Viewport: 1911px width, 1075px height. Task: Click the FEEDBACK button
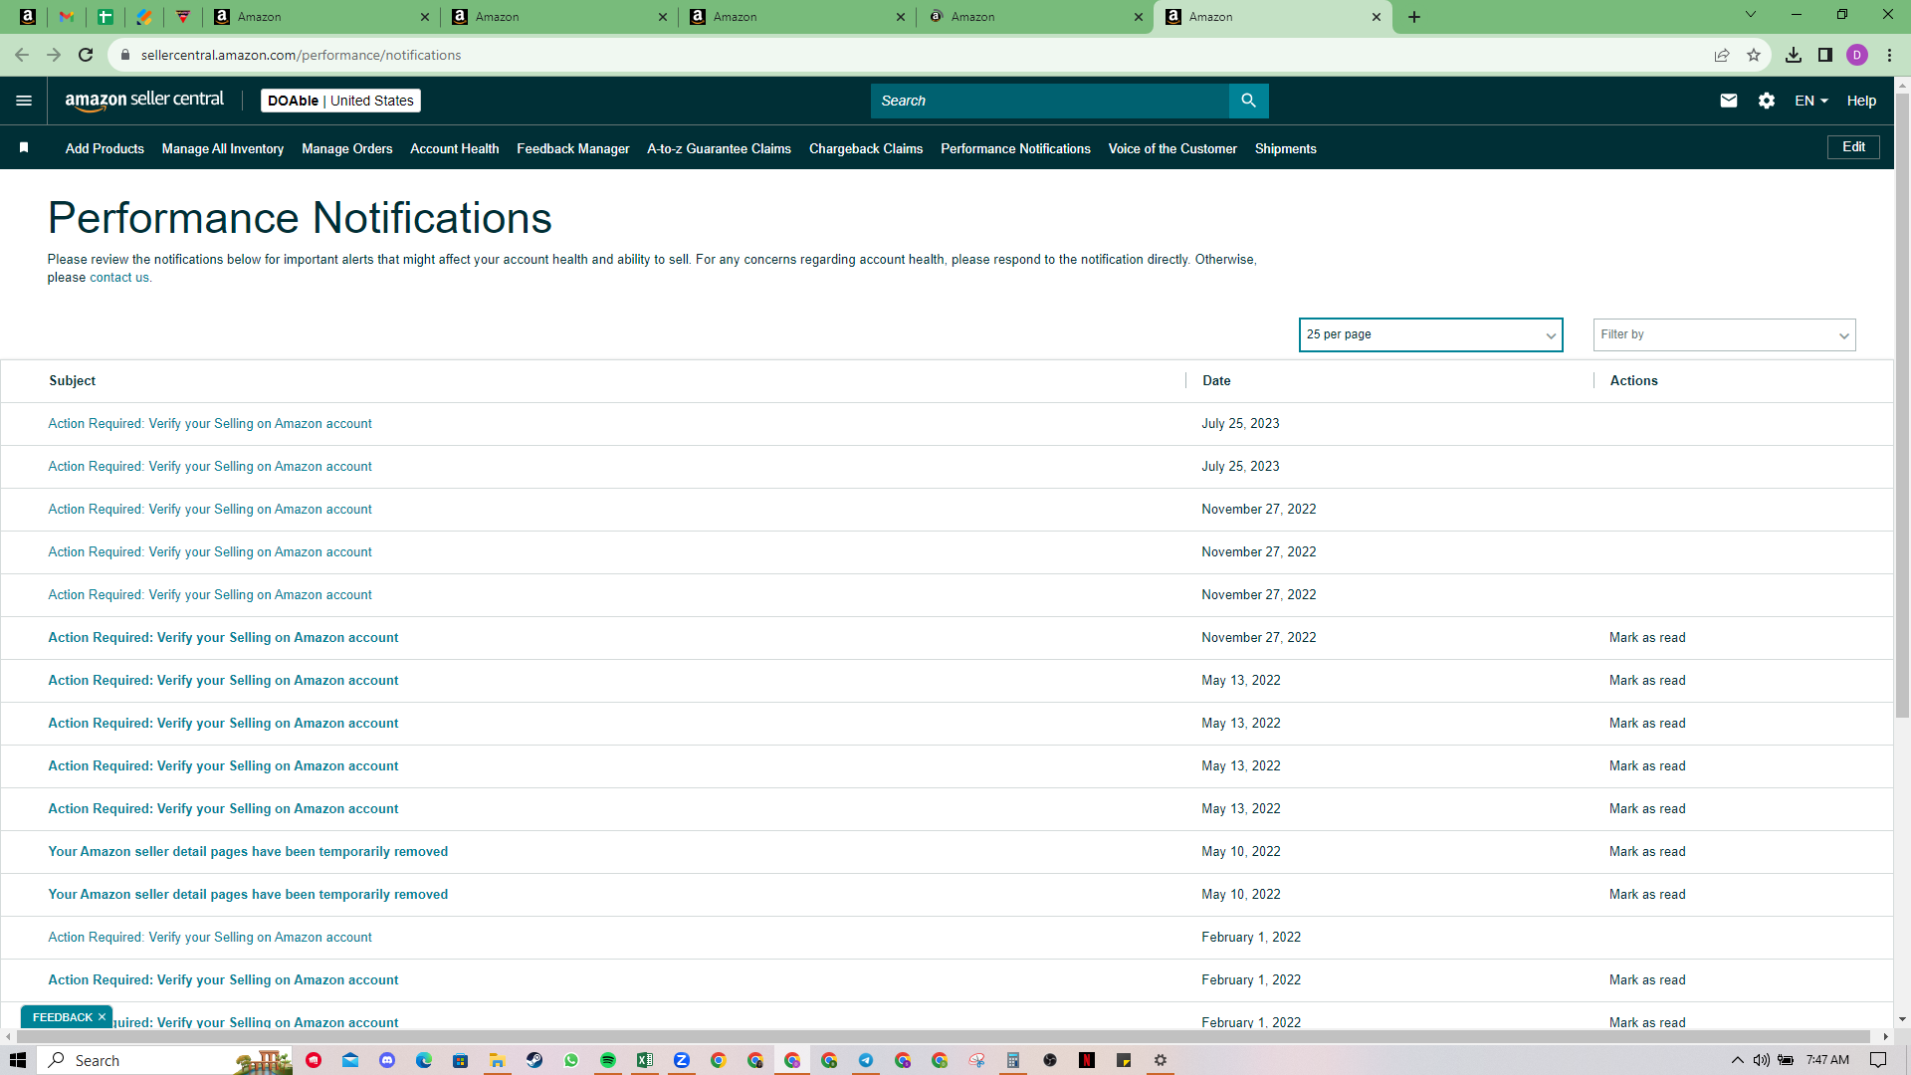click(x=62, y=1017)
